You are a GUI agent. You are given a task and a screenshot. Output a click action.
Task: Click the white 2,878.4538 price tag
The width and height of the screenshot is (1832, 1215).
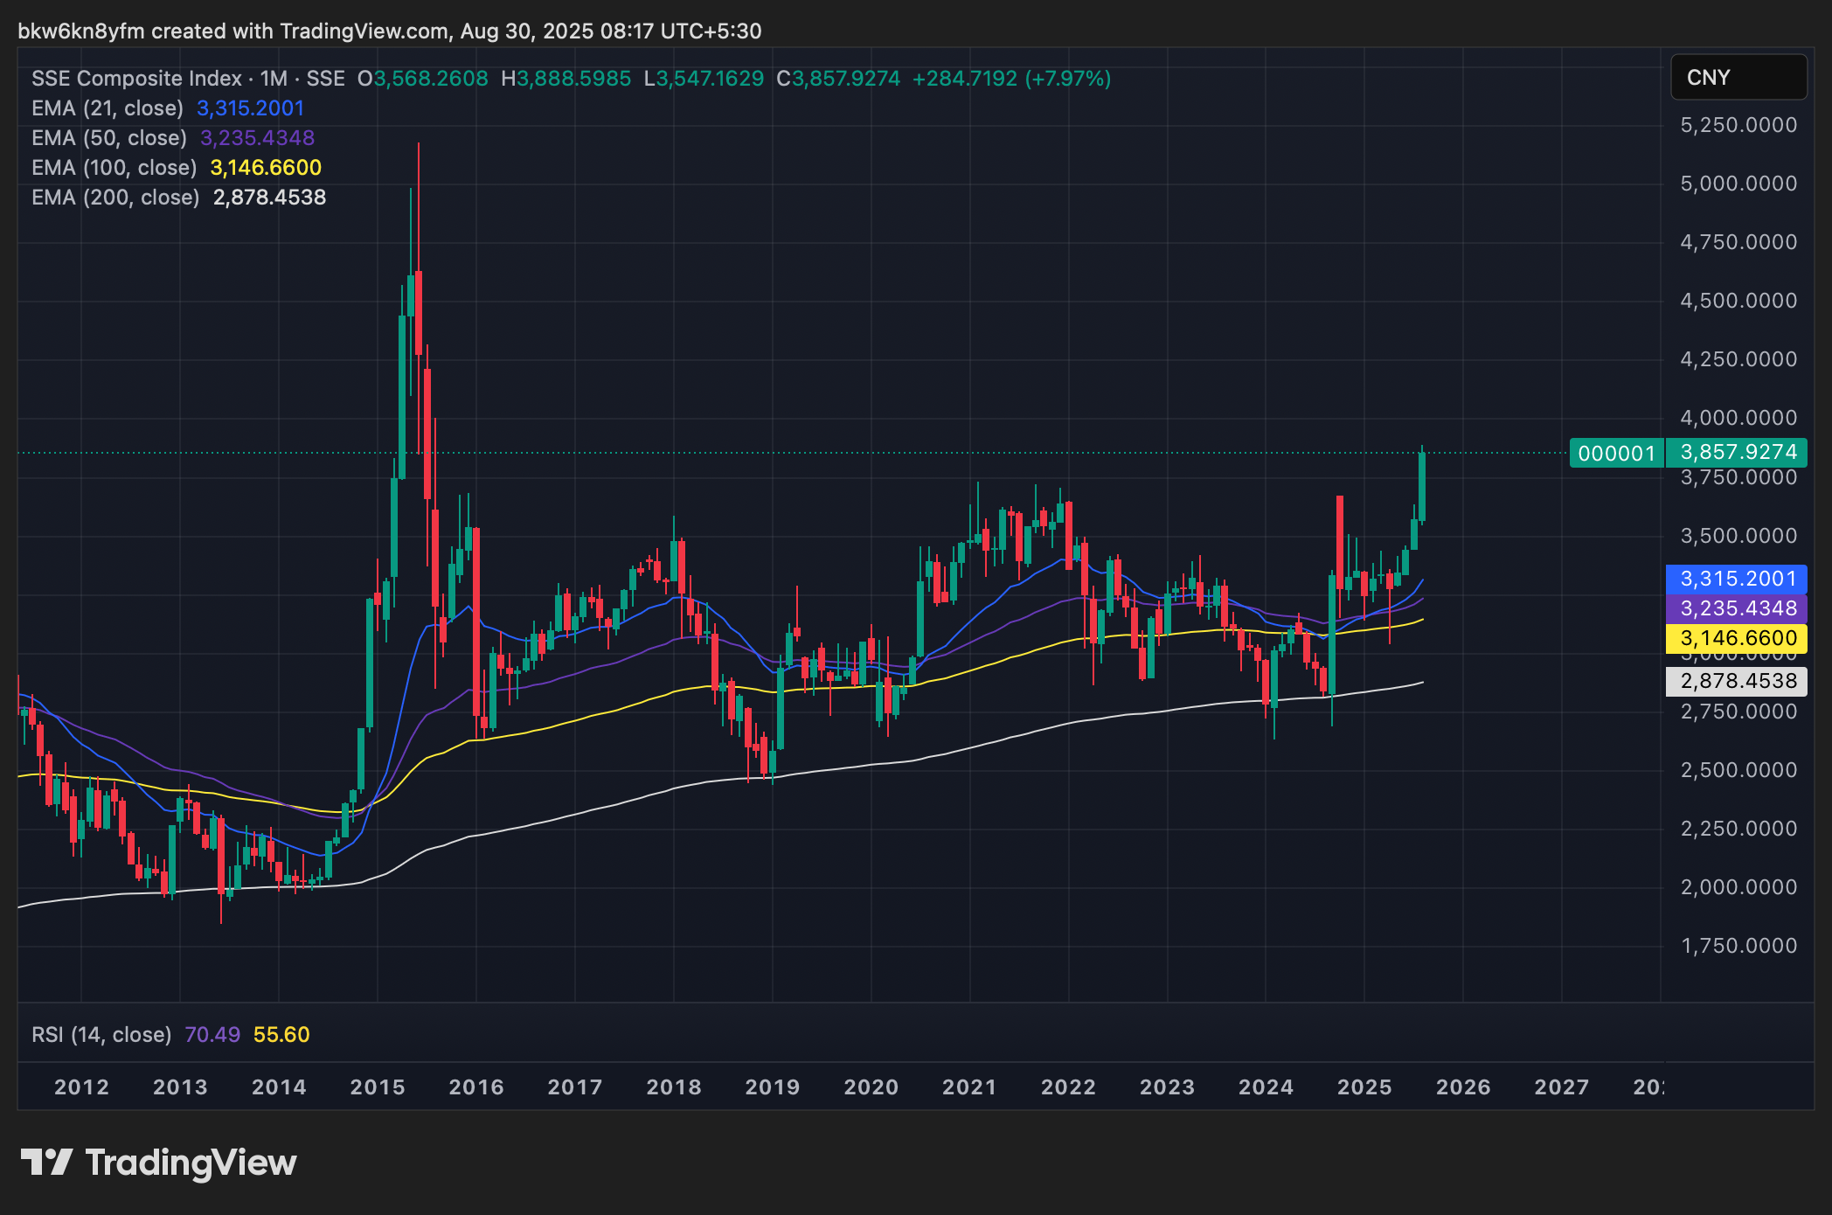pos(1737,681)
